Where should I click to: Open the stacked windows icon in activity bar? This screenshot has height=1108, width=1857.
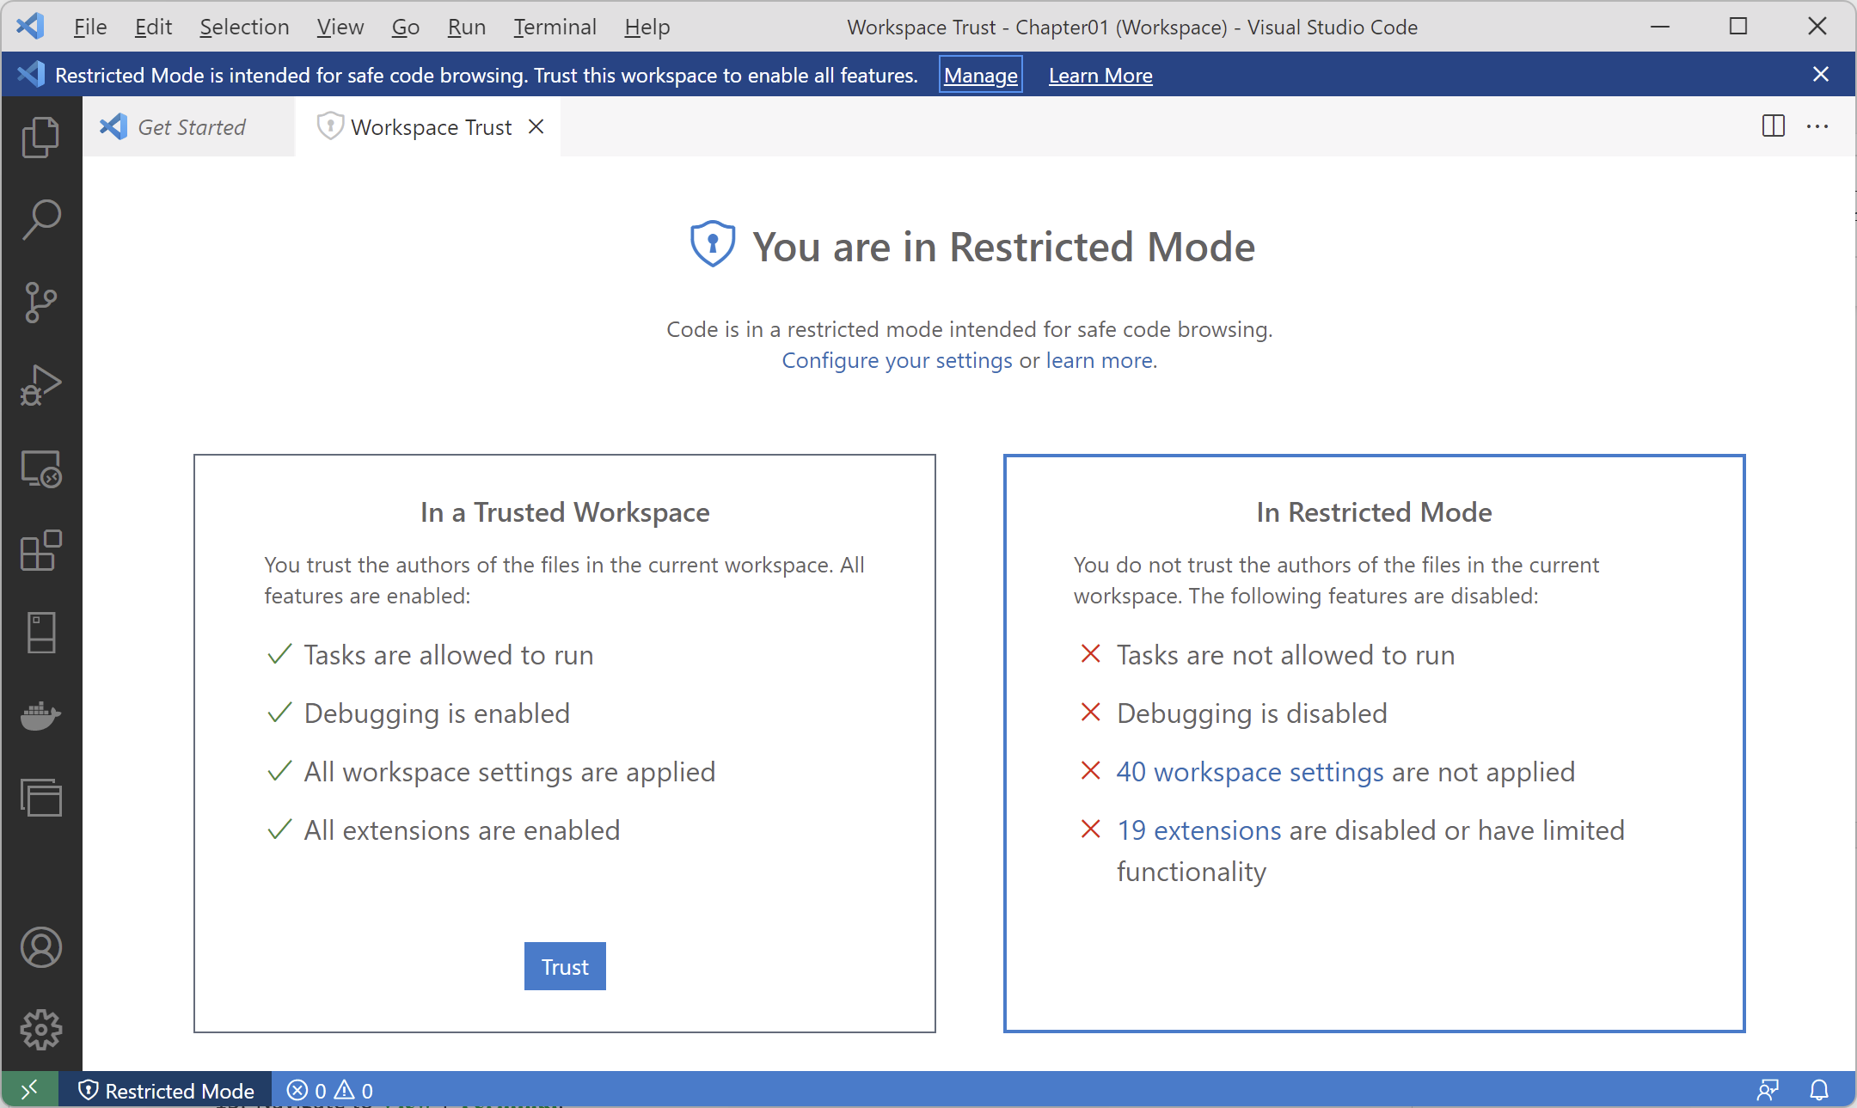[40, 798]
